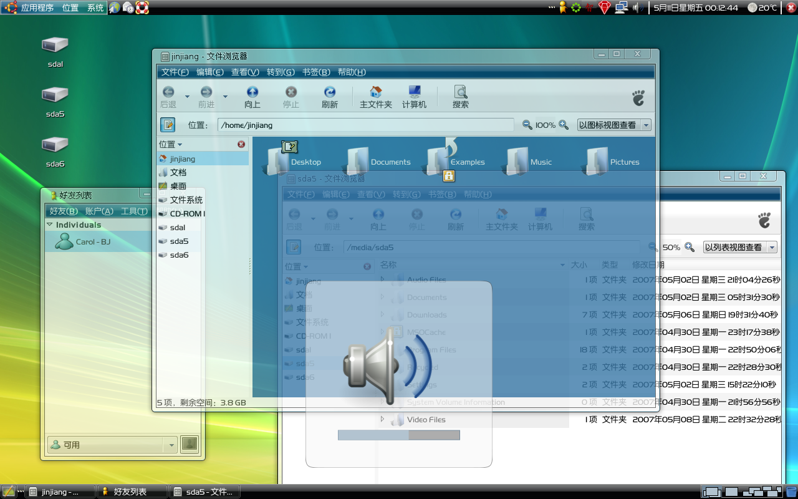Expand the Video Files folder row

click(383, 419)
